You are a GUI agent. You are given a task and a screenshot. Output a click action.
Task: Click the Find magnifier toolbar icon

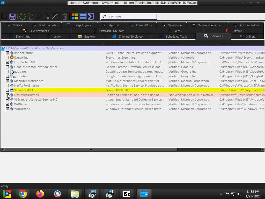coord(39,17)
